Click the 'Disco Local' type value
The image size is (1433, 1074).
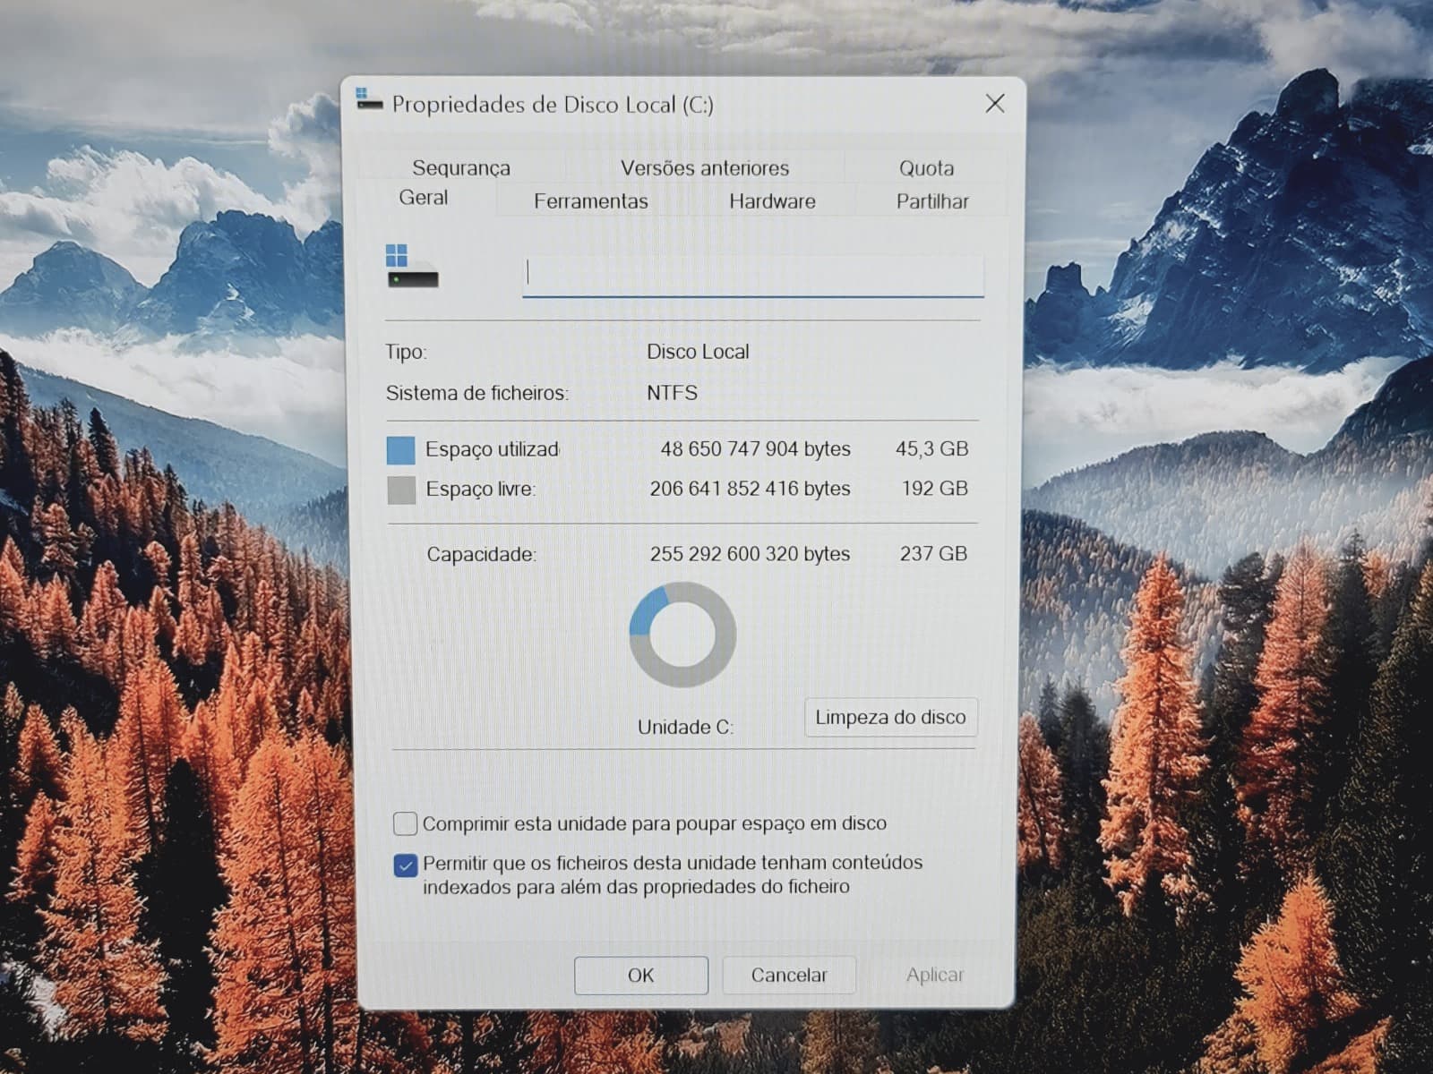pos(698,352)
